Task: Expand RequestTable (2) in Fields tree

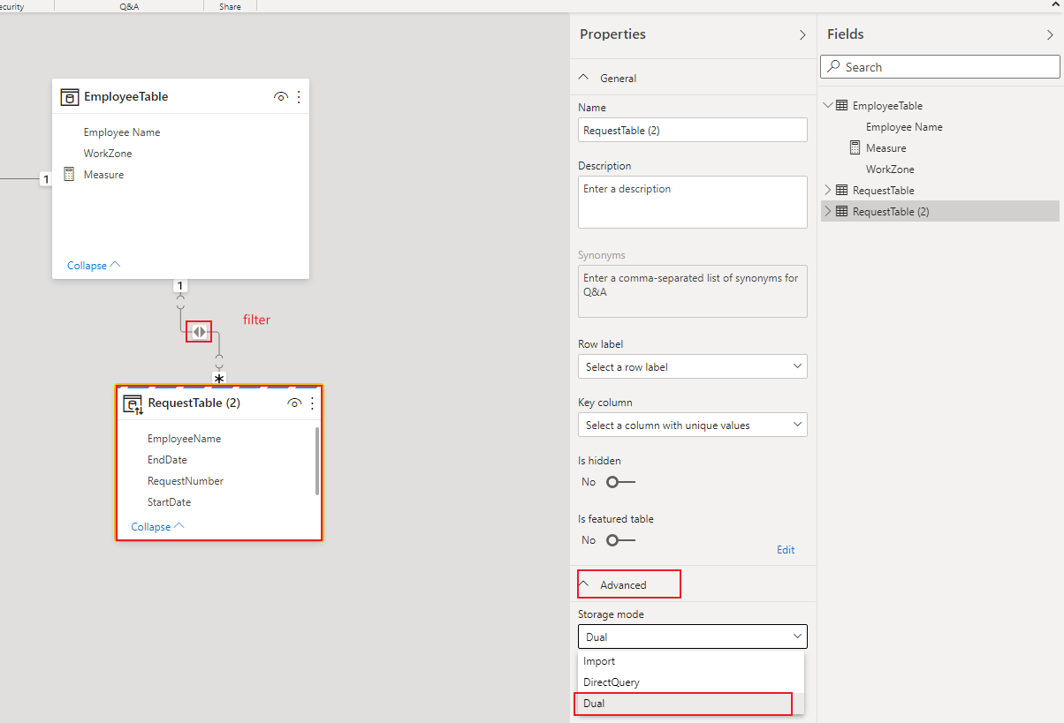Action: pyautogui.click(x=828, y=212)
